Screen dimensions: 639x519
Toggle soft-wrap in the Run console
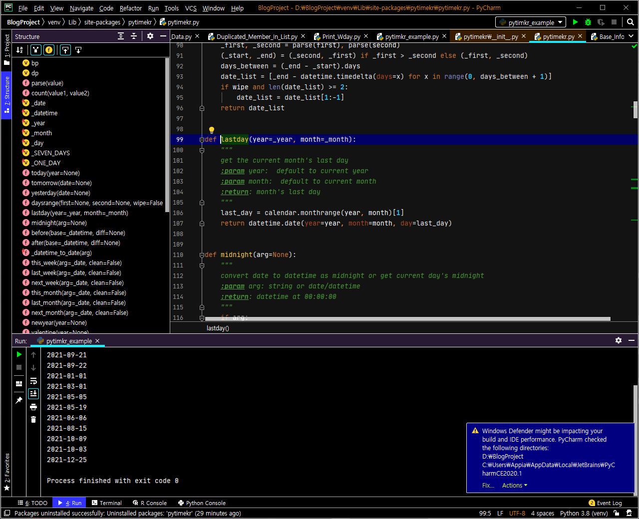coord(33,381)
